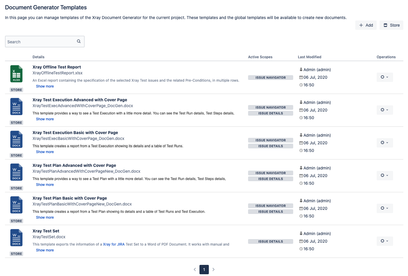Go to previous page arrow
This screenshot has width=408, height=276.
195,270
